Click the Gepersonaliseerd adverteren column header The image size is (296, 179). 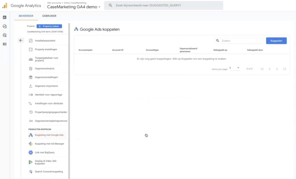coord(188,50)
